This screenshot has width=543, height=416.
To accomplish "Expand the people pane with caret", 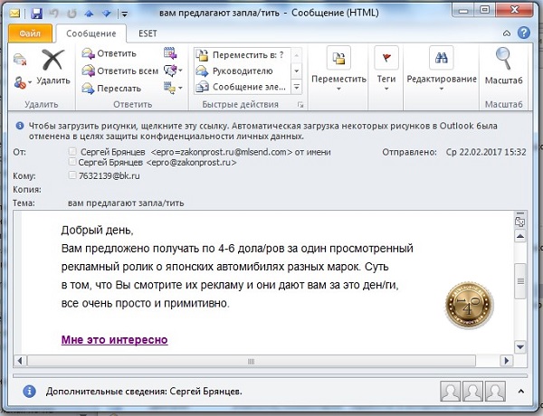I will pyautogui.click(x=521, y=392).
